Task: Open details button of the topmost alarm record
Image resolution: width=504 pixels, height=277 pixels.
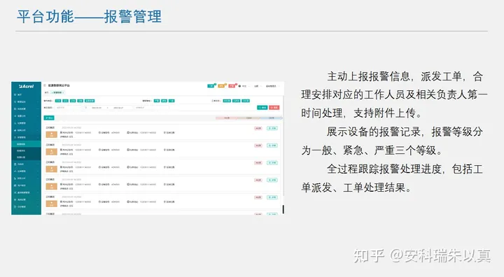Action: [272, 128]
